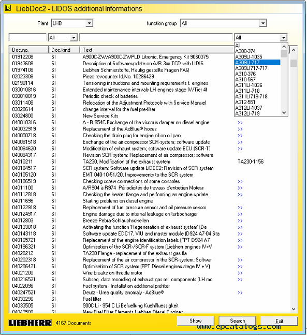307x335 pixels.
Task: Select 'Piezo-revcounter Id.No. 10286429' row
Action: click(x=122, y=77)
